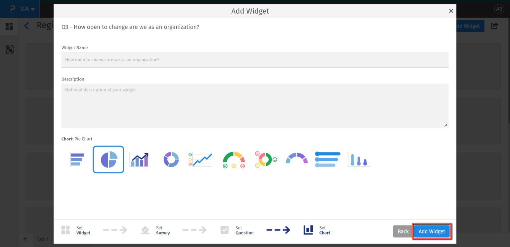Open the XA product dropdown
Image resolution: width=510 pixels, height=247 pixels.
(28, 9)
